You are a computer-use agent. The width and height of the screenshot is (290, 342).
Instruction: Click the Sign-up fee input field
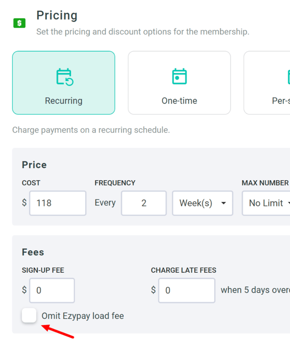point(52,290)
